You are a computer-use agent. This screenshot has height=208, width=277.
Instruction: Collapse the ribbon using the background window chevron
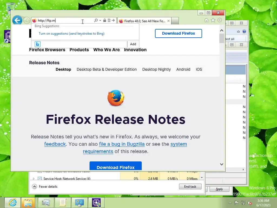click(x=238, y=31)
